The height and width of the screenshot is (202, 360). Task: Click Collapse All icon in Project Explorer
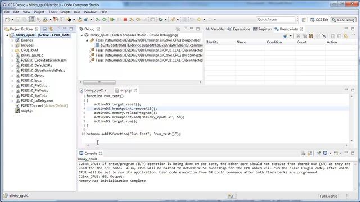point(45,29)
